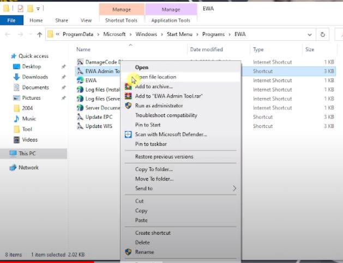Viewport: 343px width, 263px height.
Task: Click the Refresh button in address bar
Action: (322, 34)
